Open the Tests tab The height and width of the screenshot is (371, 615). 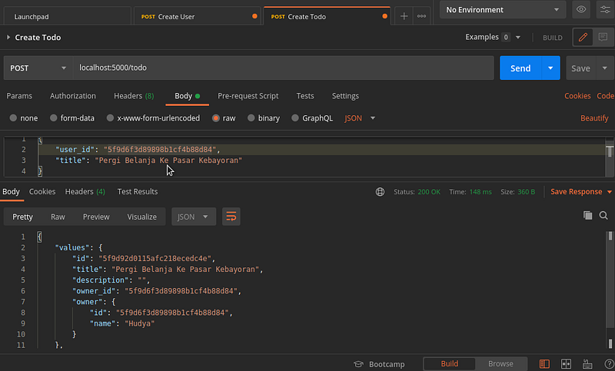(305, 95)
